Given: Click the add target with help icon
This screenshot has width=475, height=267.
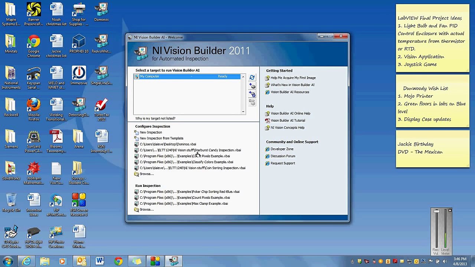Looking at the screenshot, I should pos(252,95).
